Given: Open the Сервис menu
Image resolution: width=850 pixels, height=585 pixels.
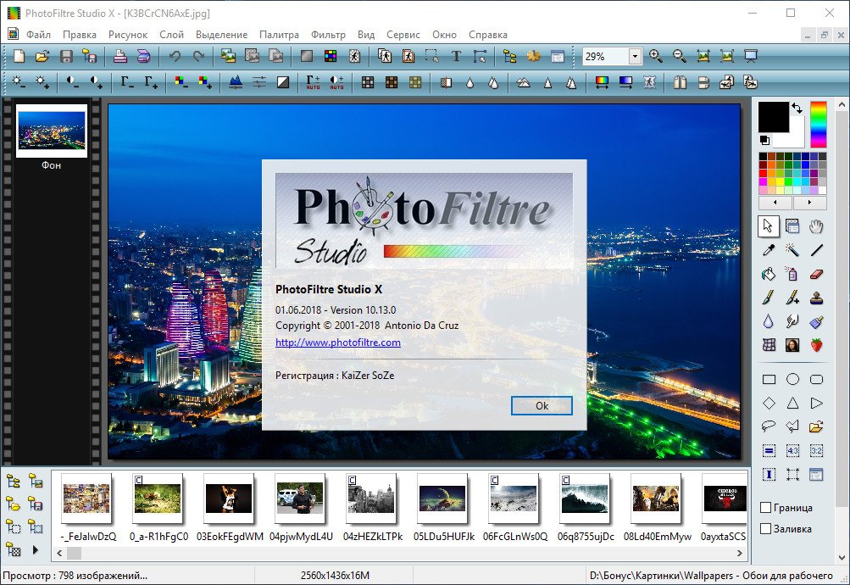Looking at the screenshot, I should point(403,35).
